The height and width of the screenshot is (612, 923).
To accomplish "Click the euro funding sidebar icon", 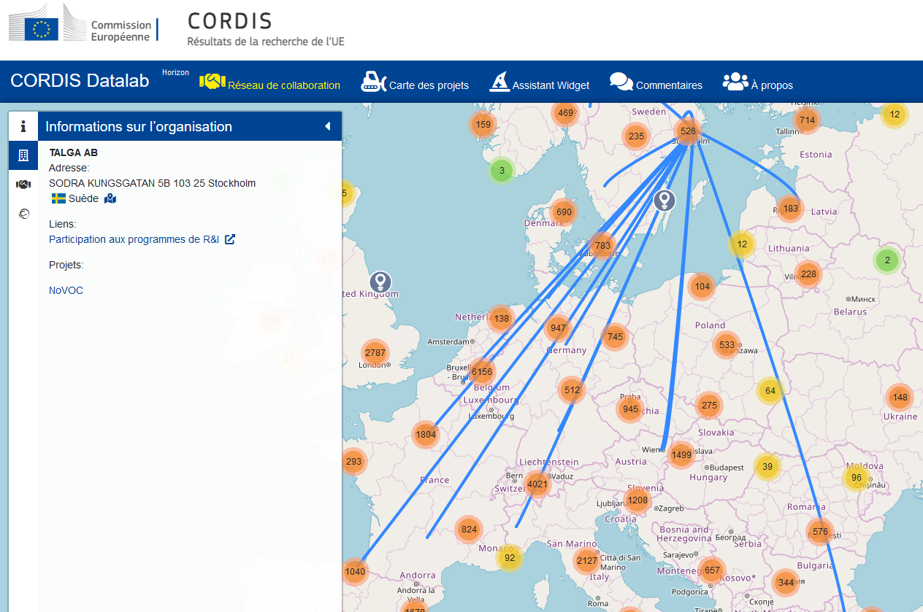I will pos(23,214).
